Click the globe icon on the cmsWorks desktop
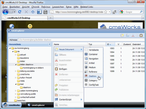The height and width of the screenshot is (109, 146). 12,26
